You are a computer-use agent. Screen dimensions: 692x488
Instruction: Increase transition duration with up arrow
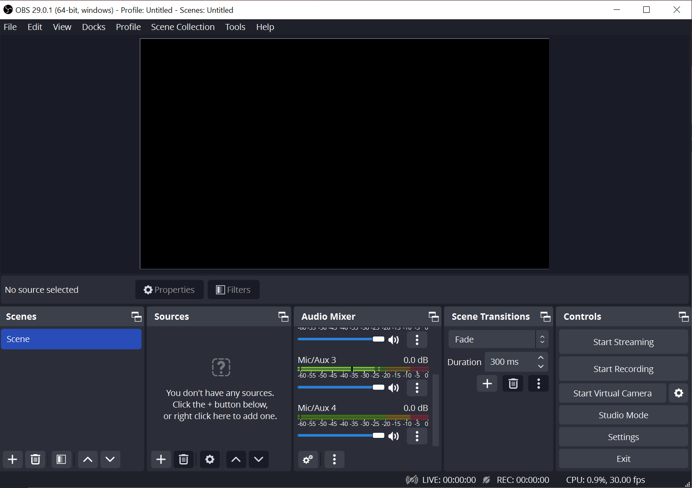(x=541, y=357)
